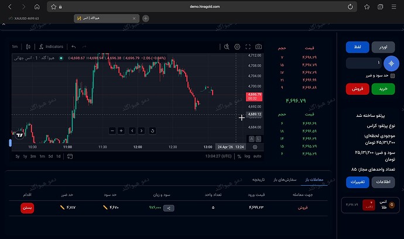Open the 1m chart interval selector
Viewport: 404px width, 239px height.
coord(15,47)
